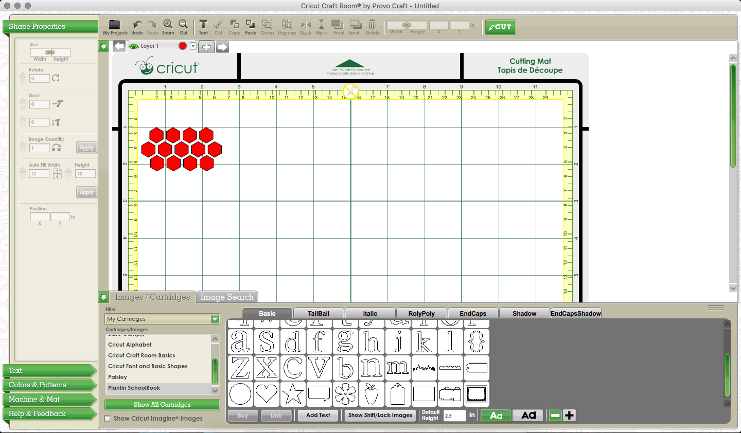Click the star shape key

coord(293,394)
